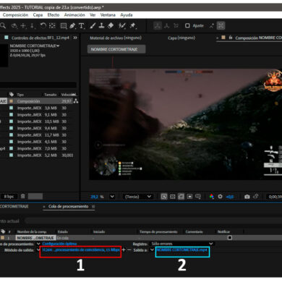Switch to Controles de efectos tab

[40, 38]
